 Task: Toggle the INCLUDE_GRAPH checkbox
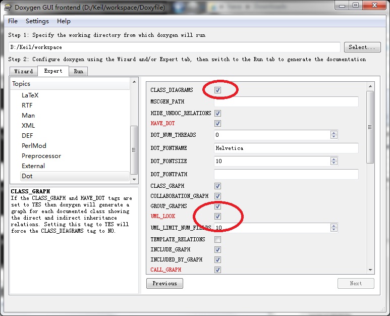(x=217, y=249)
